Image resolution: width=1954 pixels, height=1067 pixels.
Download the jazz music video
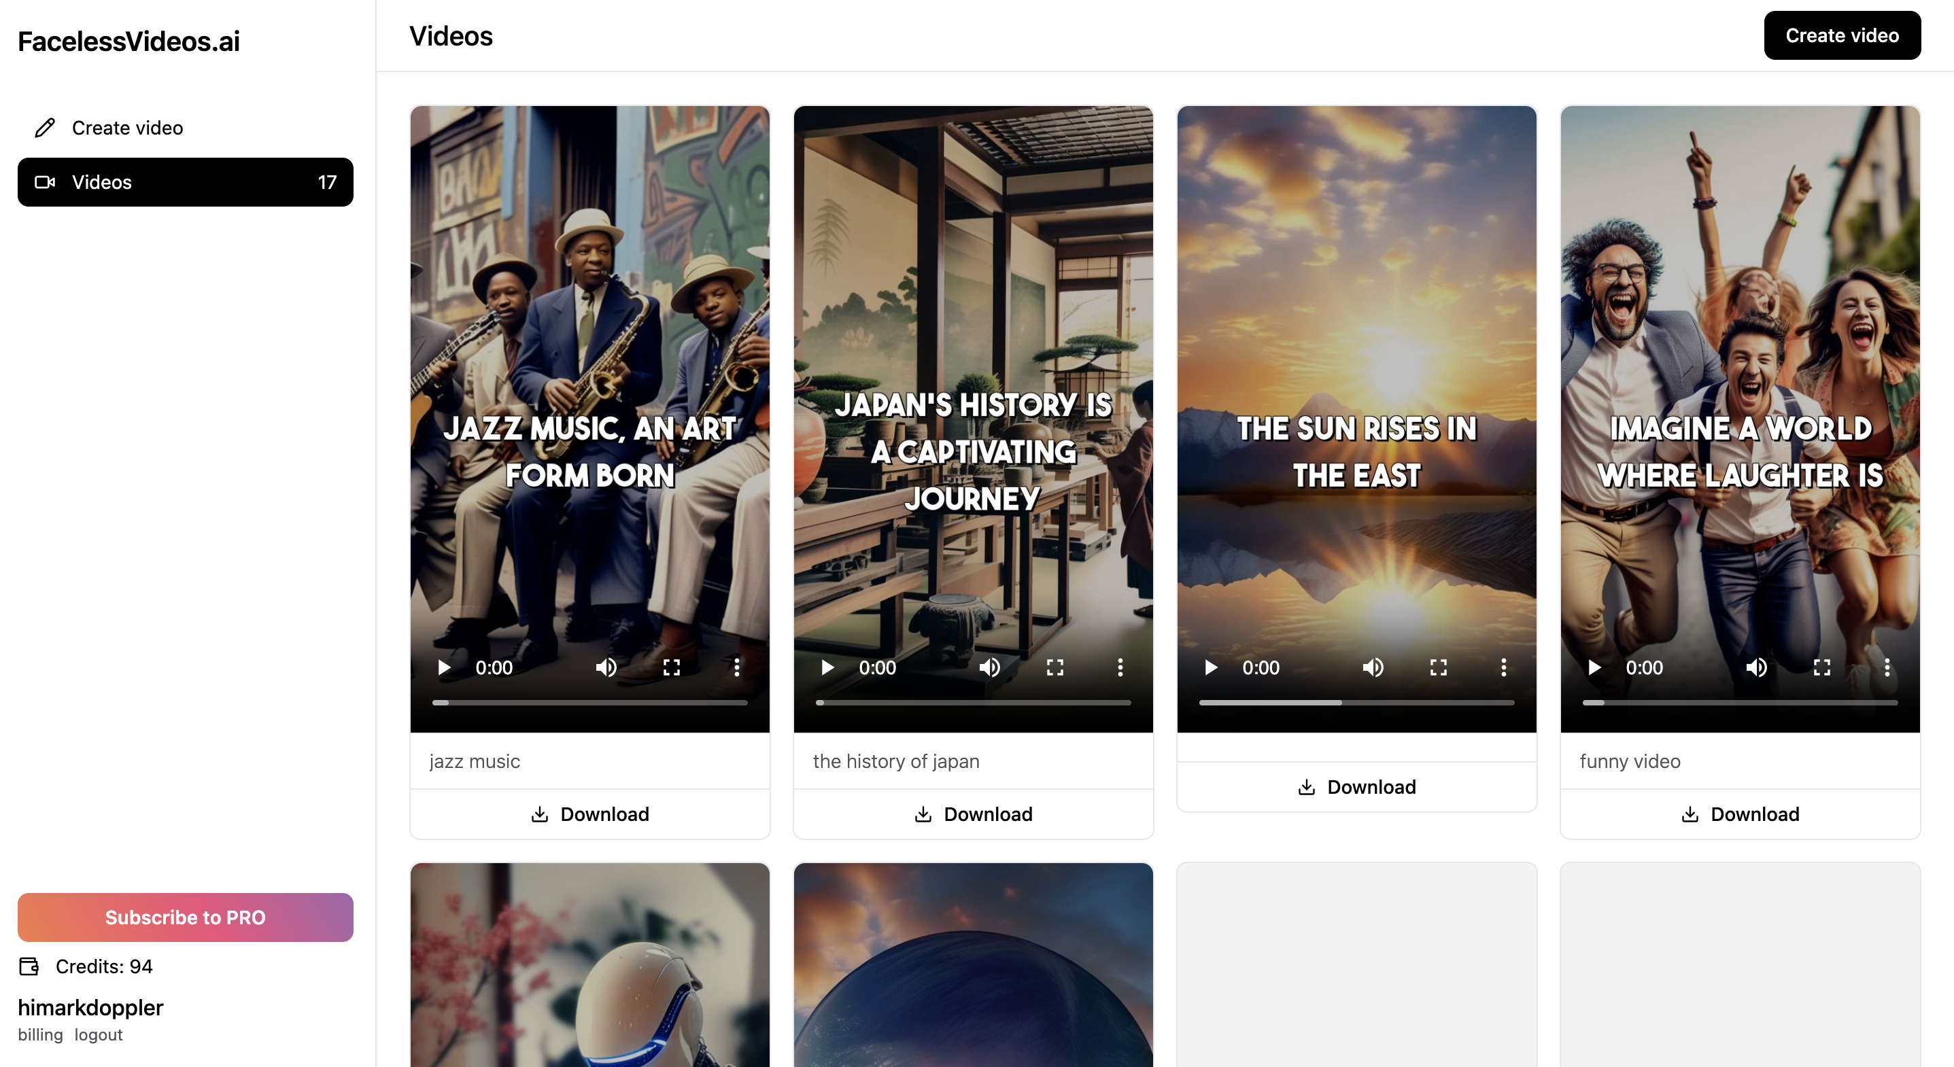coord(589,814)
